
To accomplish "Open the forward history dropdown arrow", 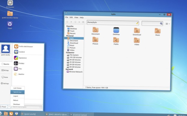I will pyautogui.click(x=79, y=22).
